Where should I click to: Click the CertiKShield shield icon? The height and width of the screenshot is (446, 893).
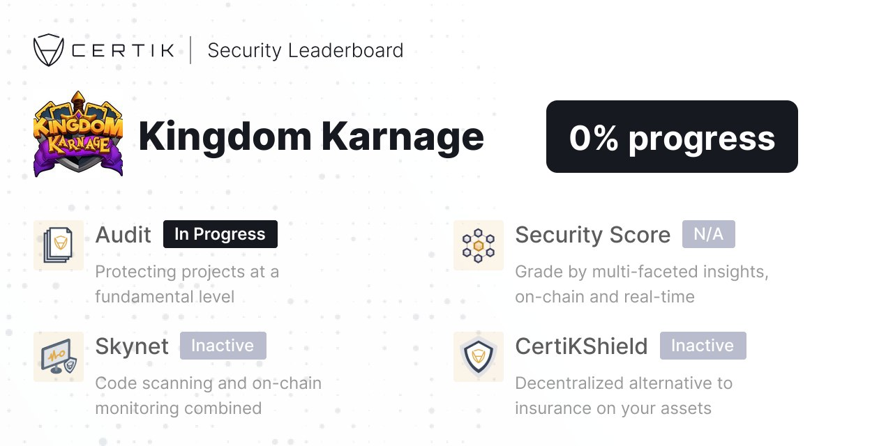[479, 357]
